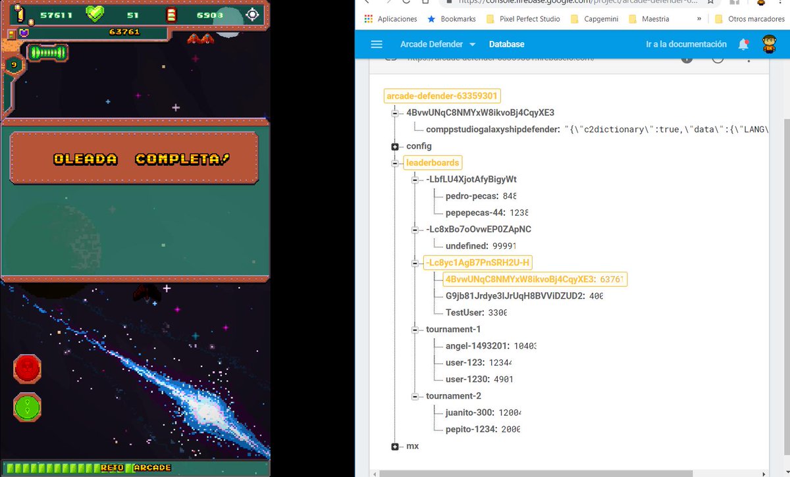Click the 57611 coin count in HUD

[56, 14]
